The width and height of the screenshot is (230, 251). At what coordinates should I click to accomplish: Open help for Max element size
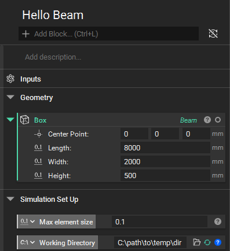pyautogui.click(x=218, y=222)
